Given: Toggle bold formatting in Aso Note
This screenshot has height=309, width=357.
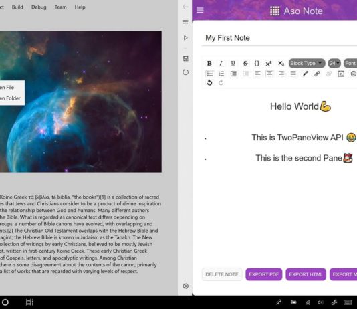Looking at the screenshot, I should 209,63.
